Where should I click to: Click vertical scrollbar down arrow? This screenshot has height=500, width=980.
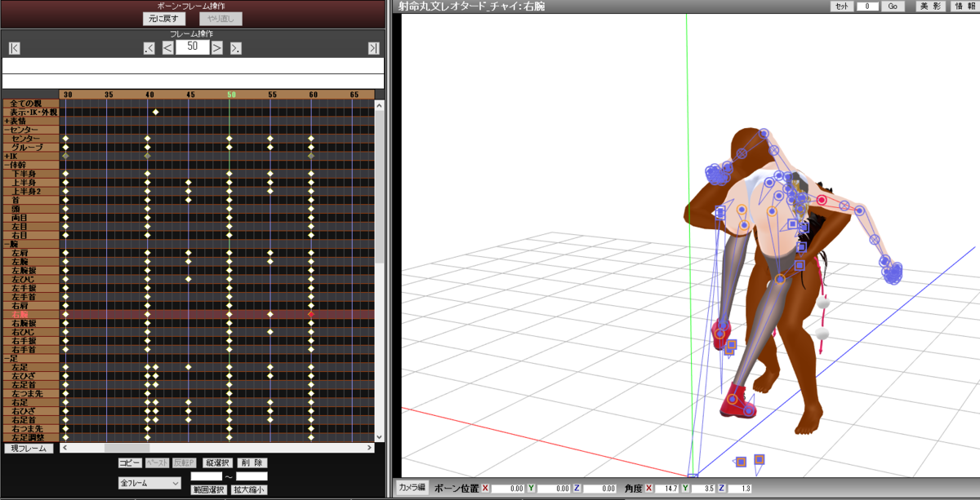point(379,437)
